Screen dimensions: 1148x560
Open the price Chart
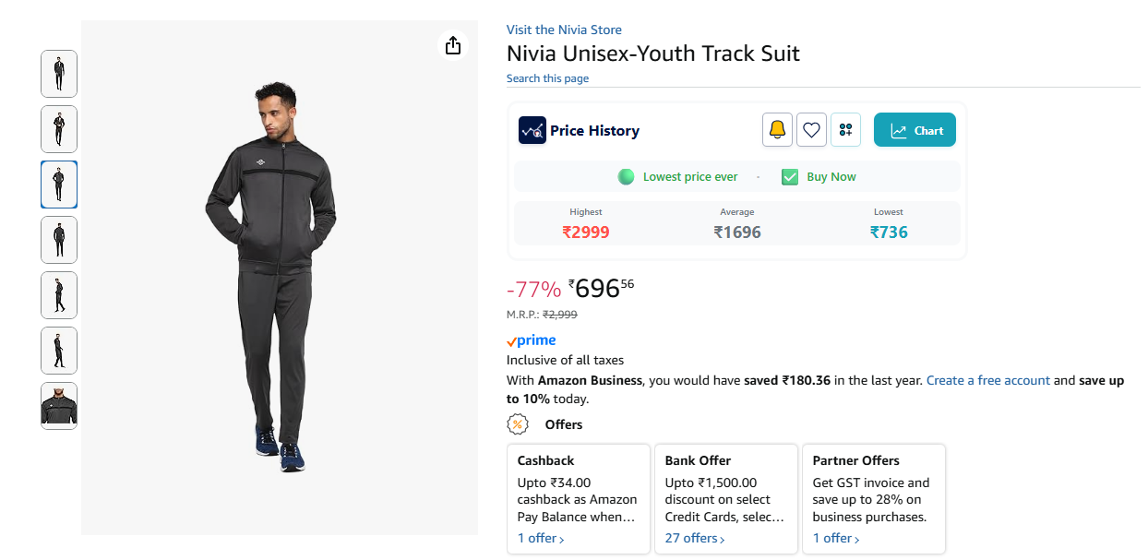915,130
